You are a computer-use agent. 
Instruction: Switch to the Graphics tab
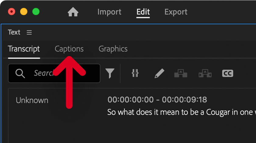[x=113, y=49]
